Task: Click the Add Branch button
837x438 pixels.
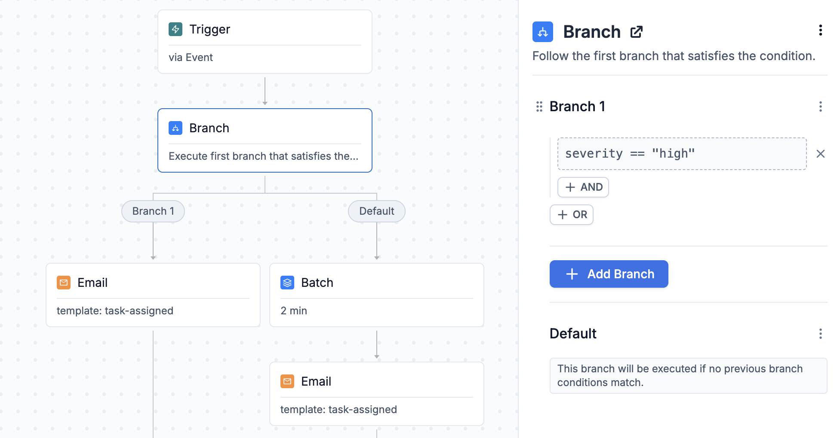Action: [x=609, y=274]
